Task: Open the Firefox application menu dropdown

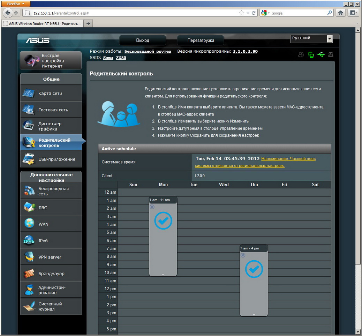Action: point(16,4)
